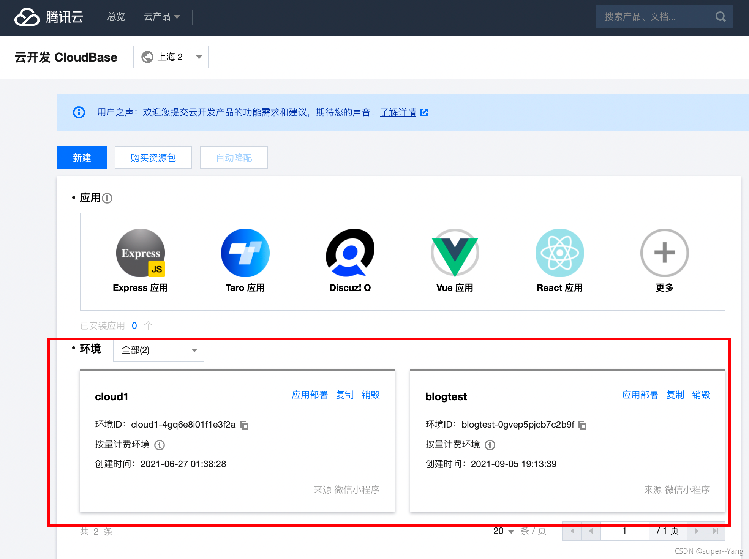Click the blue info icon in notice banner
The height and width of the screenshot is (559, 749).
[79, 112]
